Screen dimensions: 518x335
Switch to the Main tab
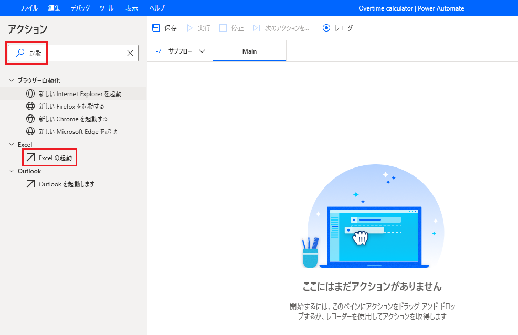pyautogui.click(x=249, y=51)
